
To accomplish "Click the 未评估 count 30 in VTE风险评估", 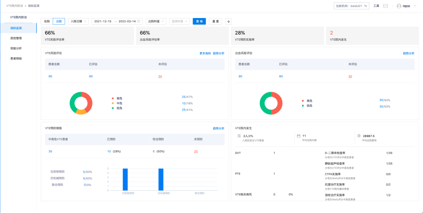I will point(160,77).
